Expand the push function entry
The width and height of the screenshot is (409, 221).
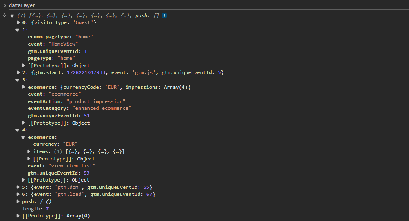18,201
